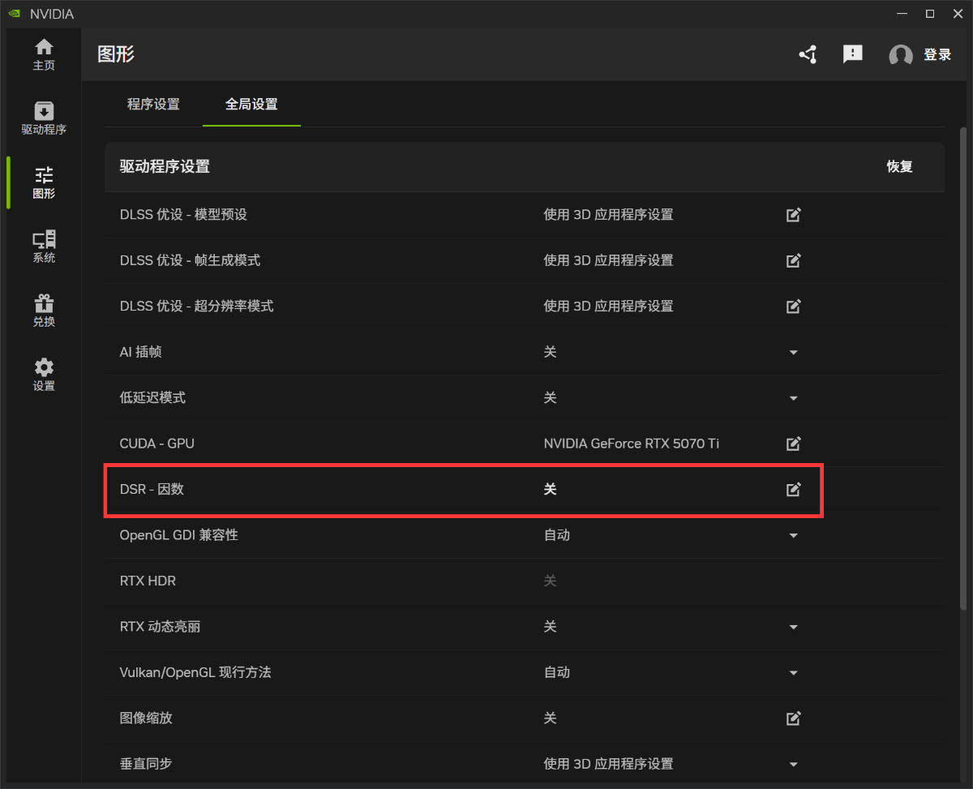Edit DLSS 优设 - 帧生成模式 setting
Viewport: 973px width, 789px height.
794,260
